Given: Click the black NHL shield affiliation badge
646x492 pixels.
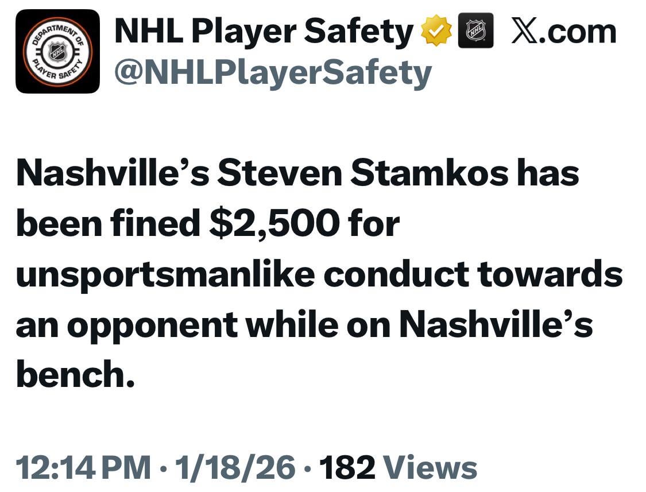Looking at the screenshot, I should pyautogui.click(x=475, y=30).
